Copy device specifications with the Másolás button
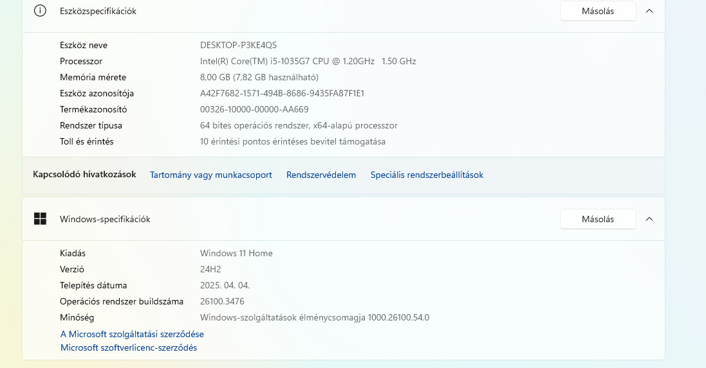This screenshot has height=368, width=706. [598, 11]
